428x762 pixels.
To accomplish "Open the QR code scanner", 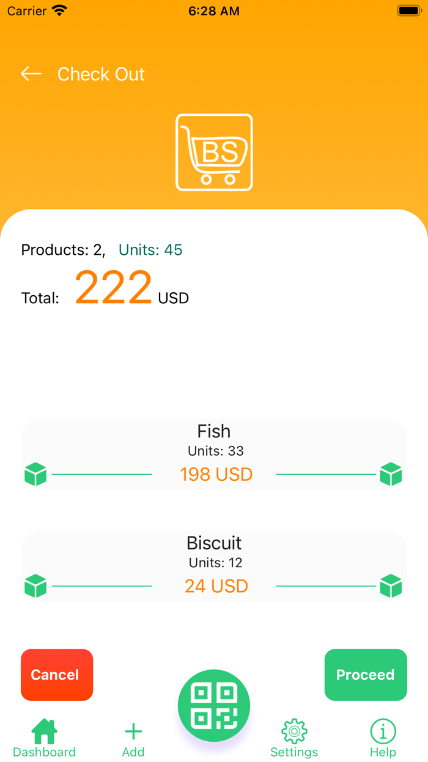I will click(213, 705).
